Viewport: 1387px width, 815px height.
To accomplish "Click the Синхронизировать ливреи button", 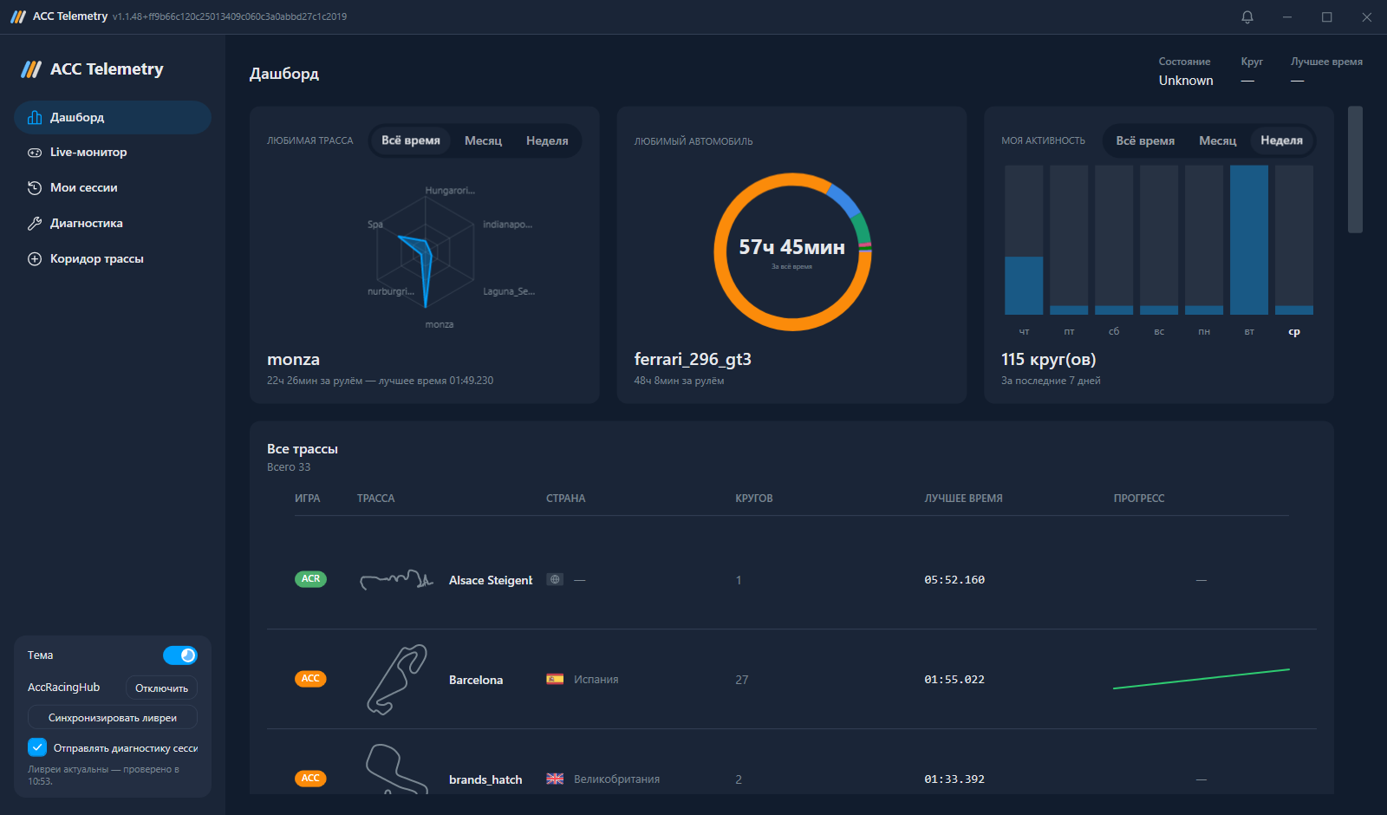I will tap(113, 718).
